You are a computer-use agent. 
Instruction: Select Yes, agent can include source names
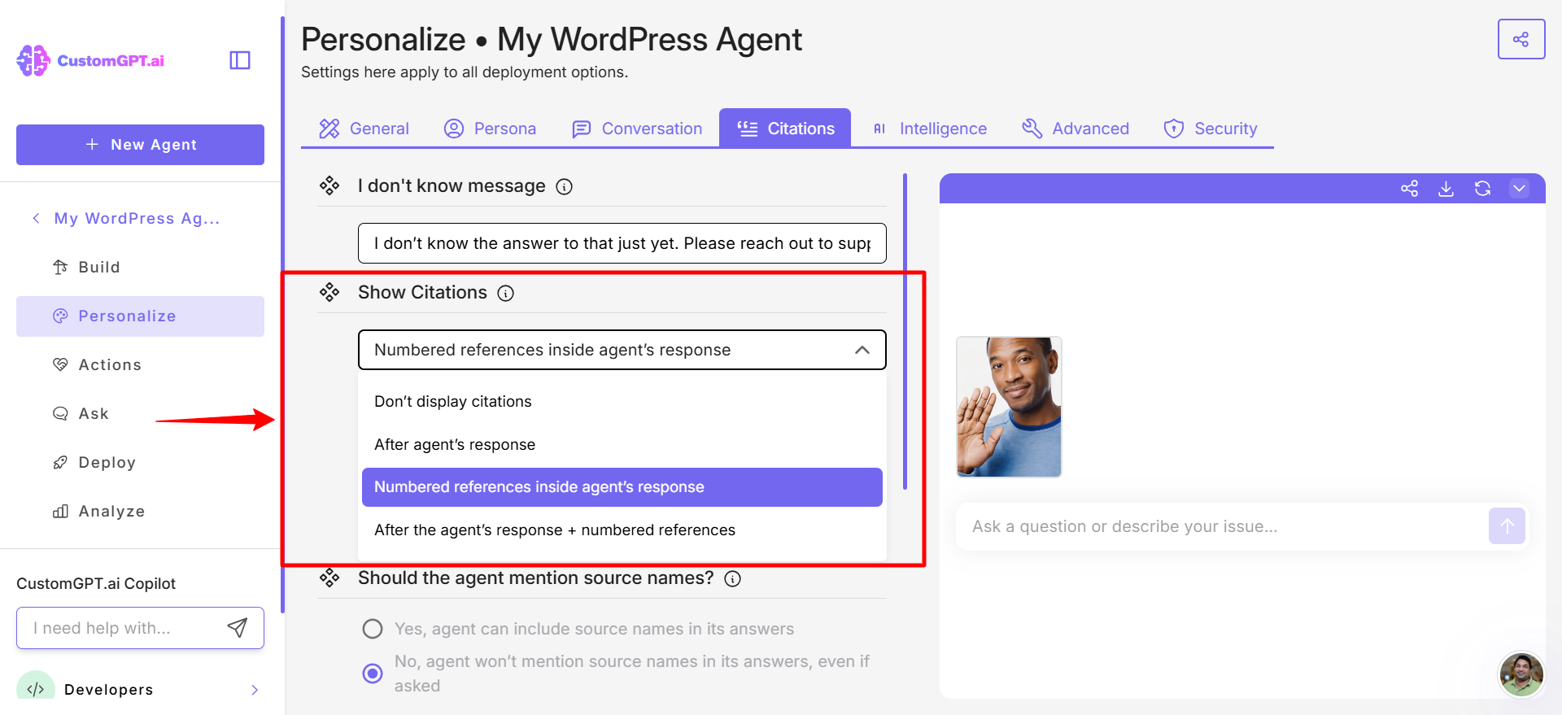coord(373,629)
